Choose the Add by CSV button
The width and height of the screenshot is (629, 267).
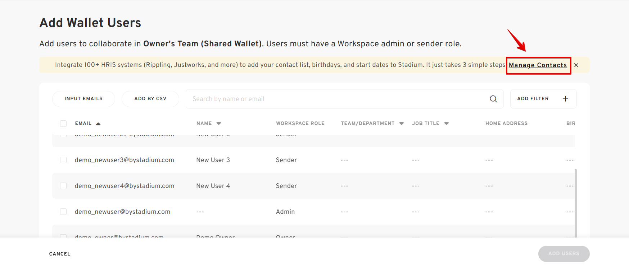click(x=150, y=99)
